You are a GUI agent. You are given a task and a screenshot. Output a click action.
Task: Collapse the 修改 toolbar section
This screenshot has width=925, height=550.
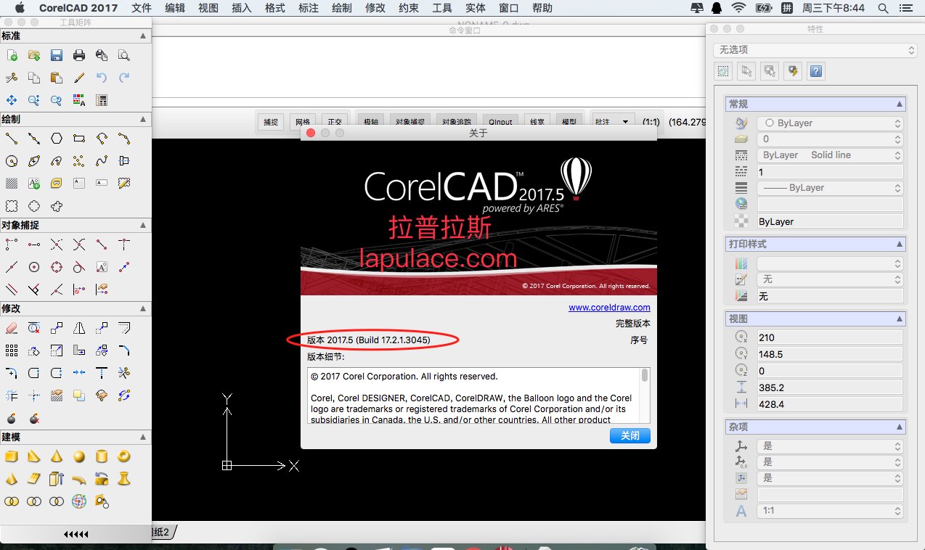pos(143,309)
